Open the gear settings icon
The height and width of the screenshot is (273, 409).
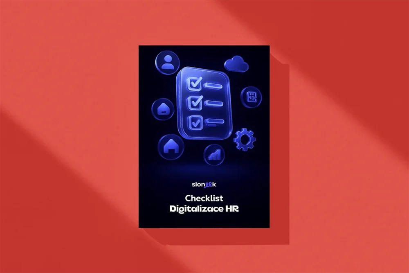(x=244, y=140)
